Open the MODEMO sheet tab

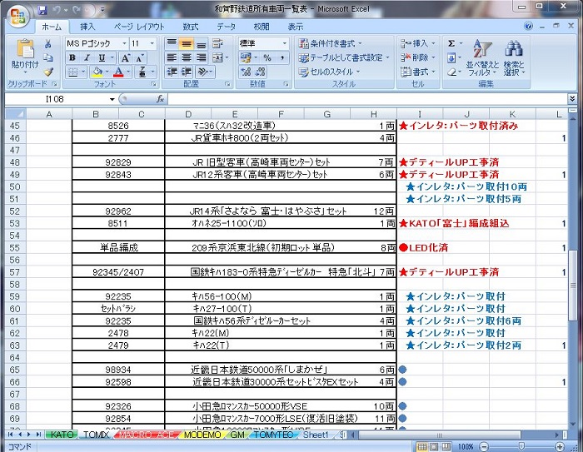tap(202, 435)
